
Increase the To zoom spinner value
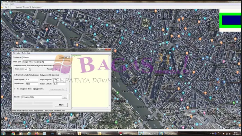coord(60,69)
